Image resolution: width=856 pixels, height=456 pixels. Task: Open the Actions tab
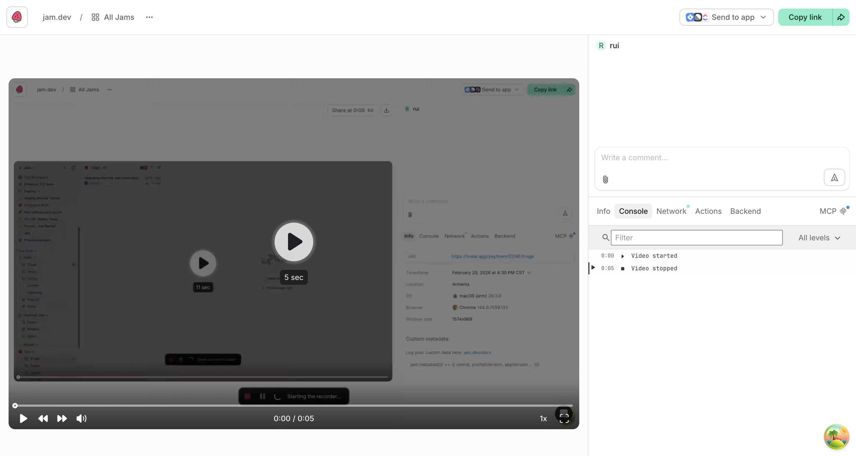708,211
